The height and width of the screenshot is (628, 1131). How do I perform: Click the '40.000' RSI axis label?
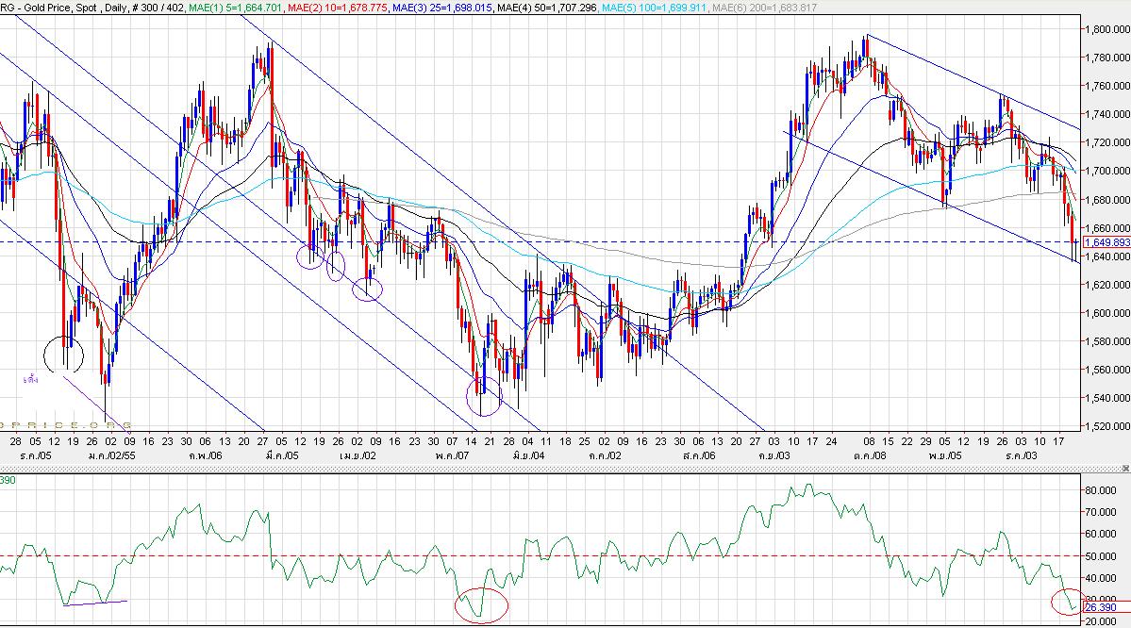[x=1101, y=578]
